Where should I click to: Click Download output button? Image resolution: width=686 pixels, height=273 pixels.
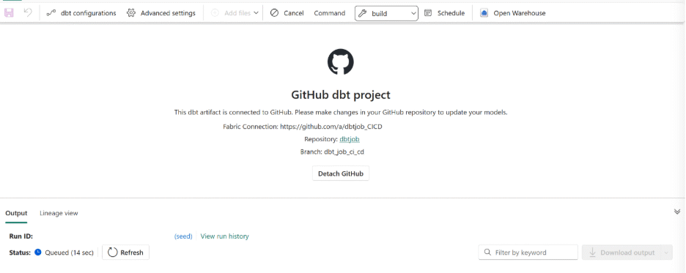tap(622, 253)
